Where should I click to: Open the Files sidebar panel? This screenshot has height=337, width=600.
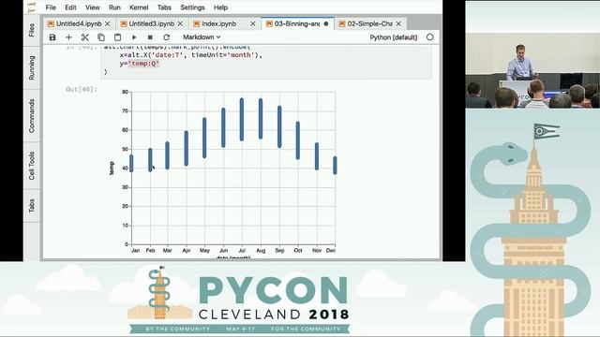coord(31,30)
